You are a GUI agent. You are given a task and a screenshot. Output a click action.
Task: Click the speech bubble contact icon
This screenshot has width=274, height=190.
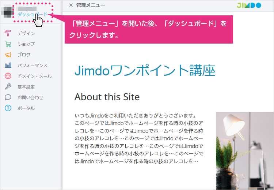(8, 97)
